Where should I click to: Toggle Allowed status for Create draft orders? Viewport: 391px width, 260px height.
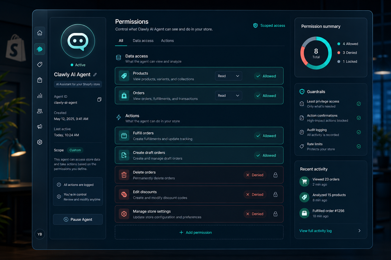point(266,155)
